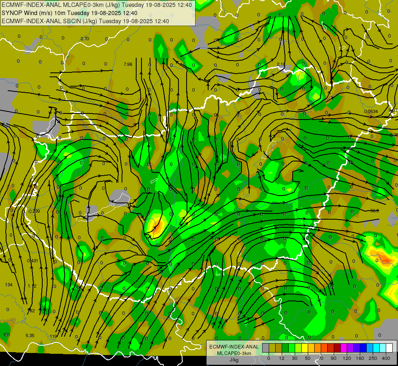This screenshot has width=398, height=366.
Task: Click the 250 tick label in legend
Action: point(373,358)
